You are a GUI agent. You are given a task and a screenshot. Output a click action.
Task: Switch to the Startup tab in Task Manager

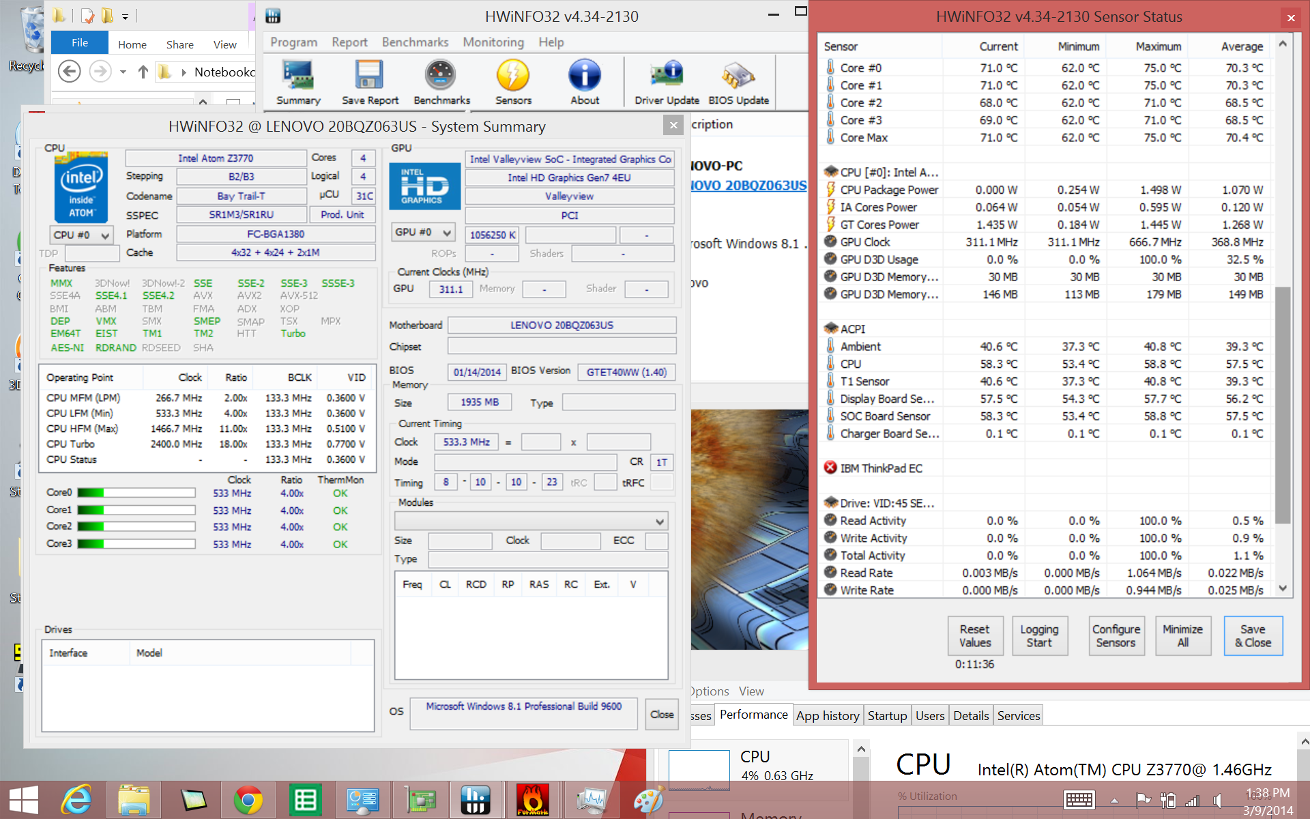tap(887, 715)
